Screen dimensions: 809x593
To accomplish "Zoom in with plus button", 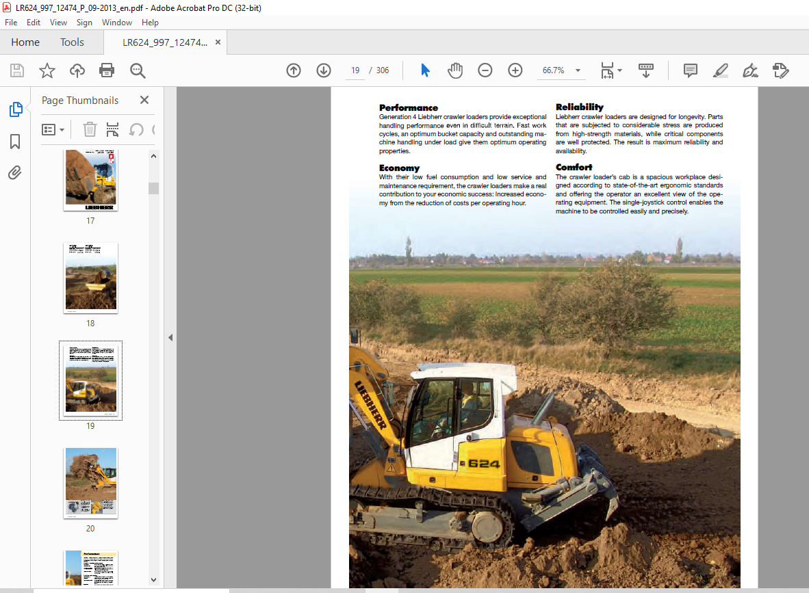I will pyautogui.click(x=515, y=70).
